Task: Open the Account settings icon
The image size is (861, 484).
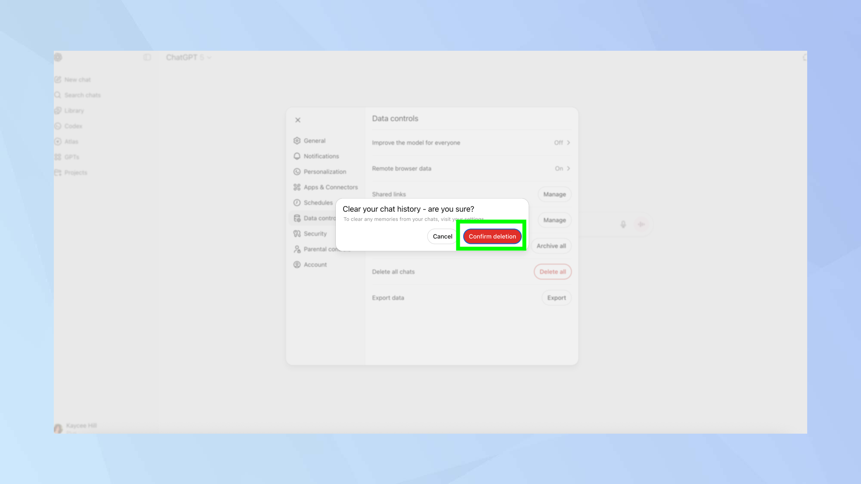Action: 297,265
